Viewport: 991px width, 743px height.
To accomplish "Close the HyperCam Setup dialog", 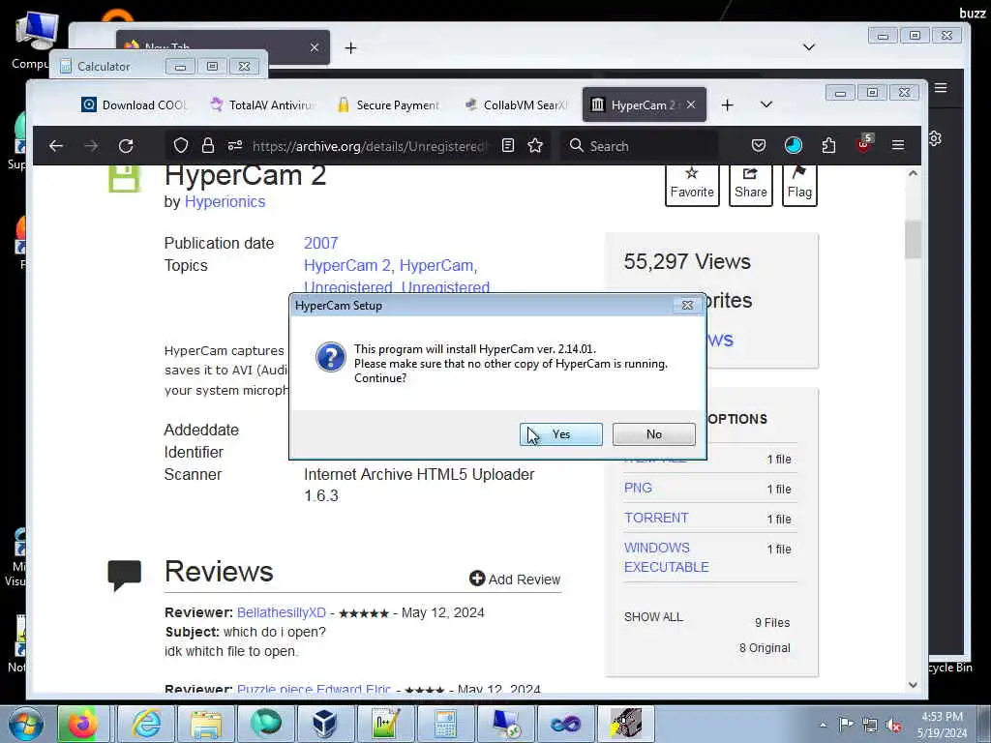I will coord(687,305).
